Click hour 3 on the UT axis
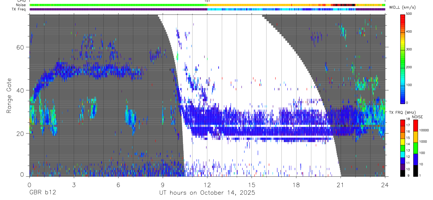Viewport: 433px width, 200px height. pos(74,184)
